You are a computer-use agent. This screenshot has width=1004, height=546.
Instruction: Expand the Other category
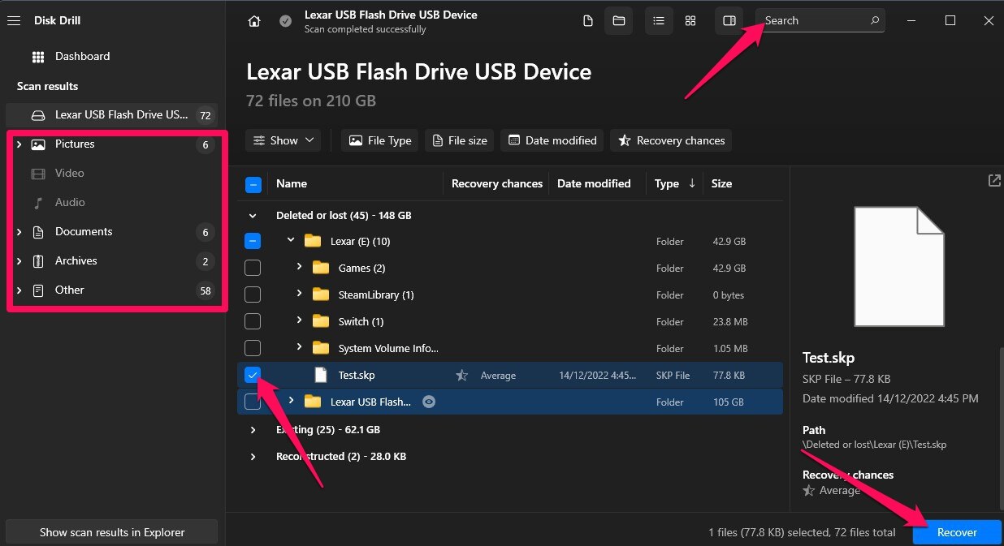coord(19,290)
